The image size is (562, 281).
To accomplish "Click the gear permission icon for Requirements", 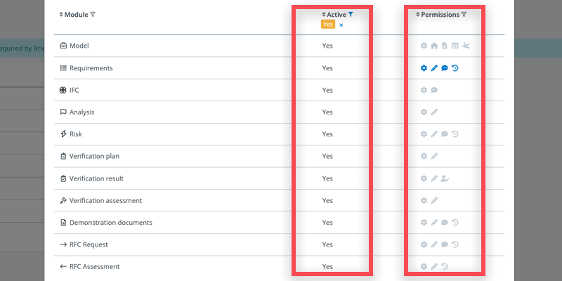I will coord(424,68).
